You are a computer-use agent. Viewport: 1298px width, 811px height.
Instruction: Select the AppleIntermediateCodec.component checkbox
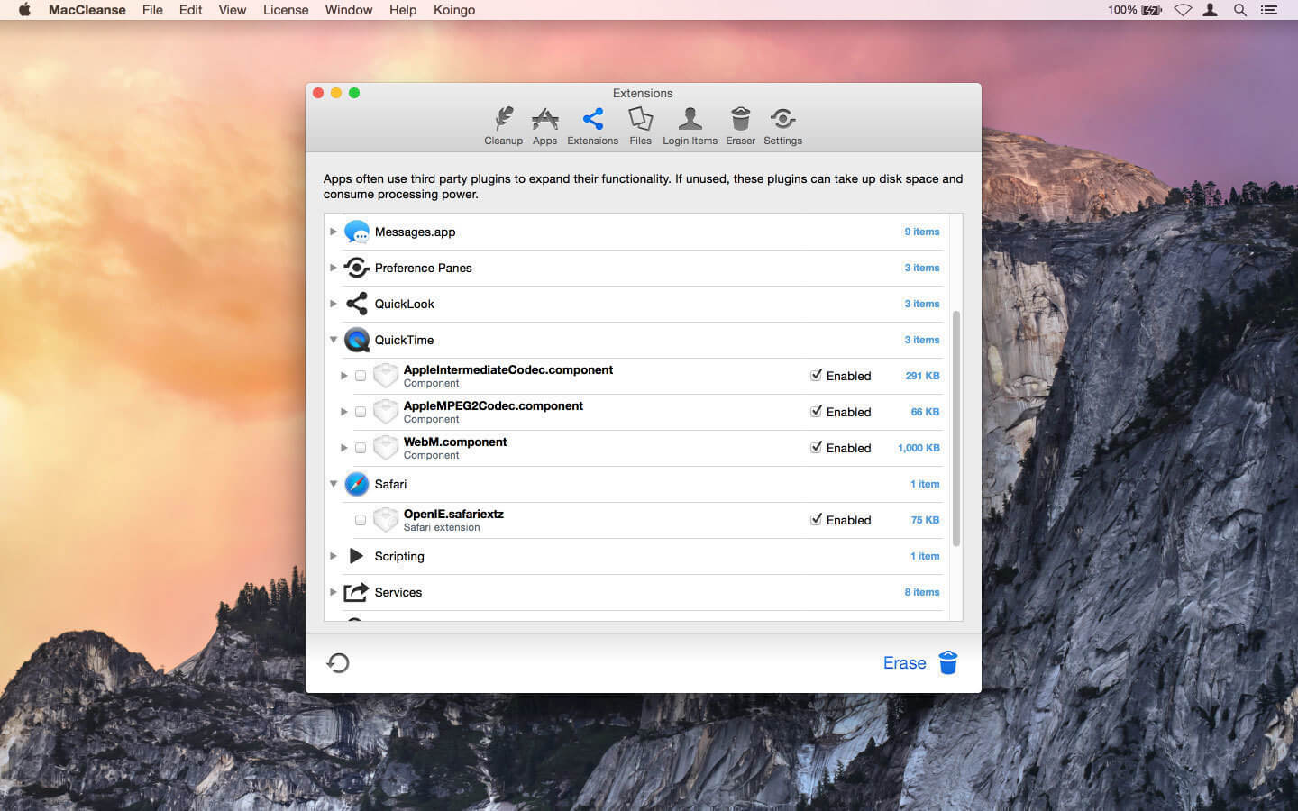pyautogui.click(x=361, y=376)
